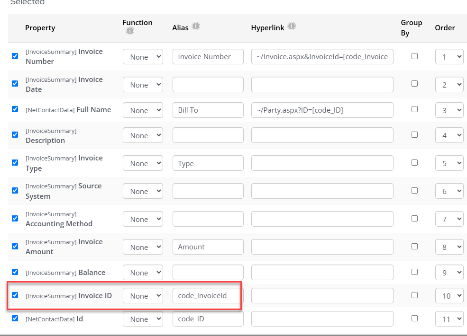This screenshot has height=336, width=467.
Task: Open Order dropdown for Source System row
Action: pyautogui.click(x=449, y=191)
